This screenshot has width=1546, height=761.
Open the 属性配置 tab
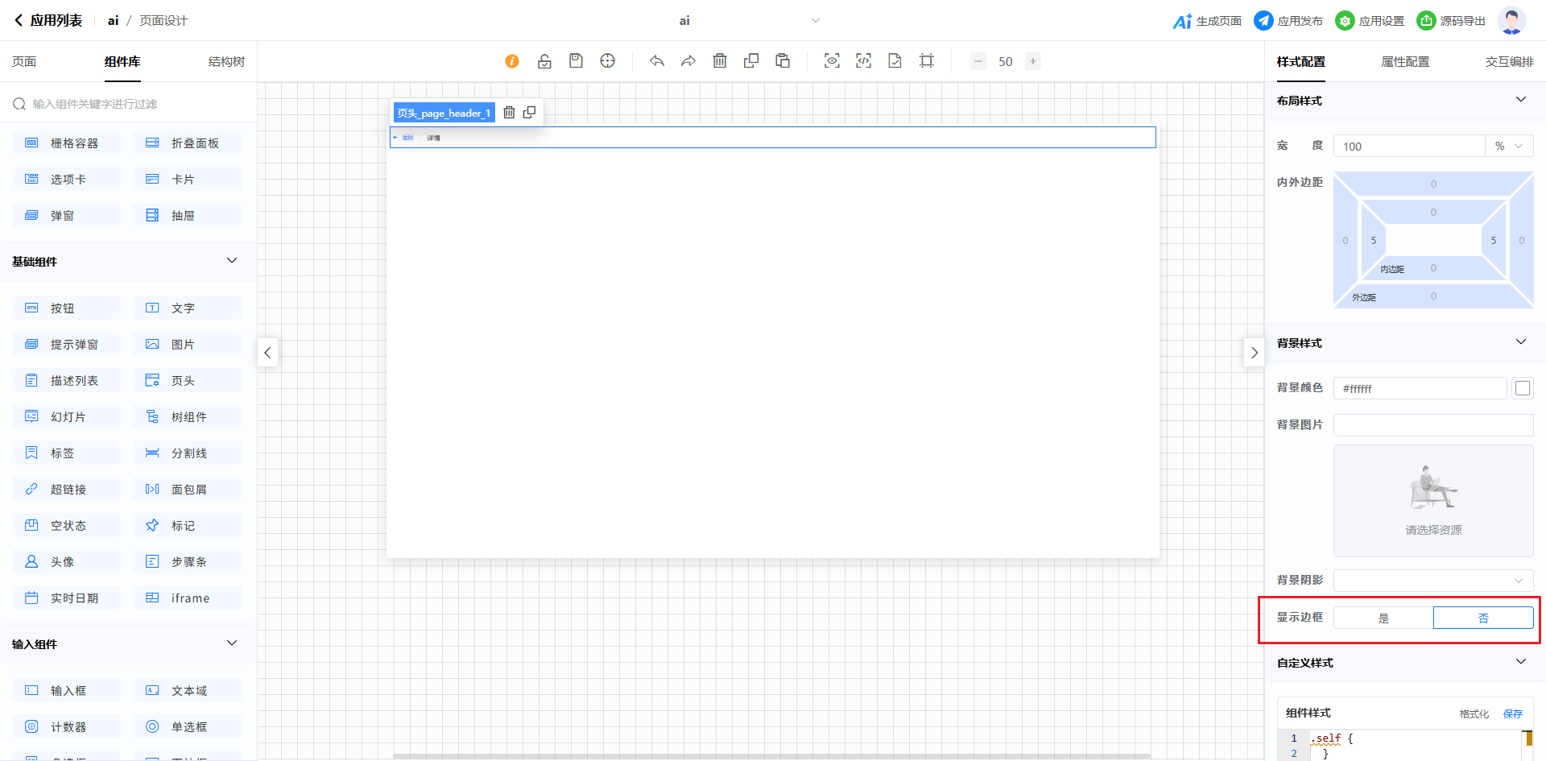coord(1405,62)
